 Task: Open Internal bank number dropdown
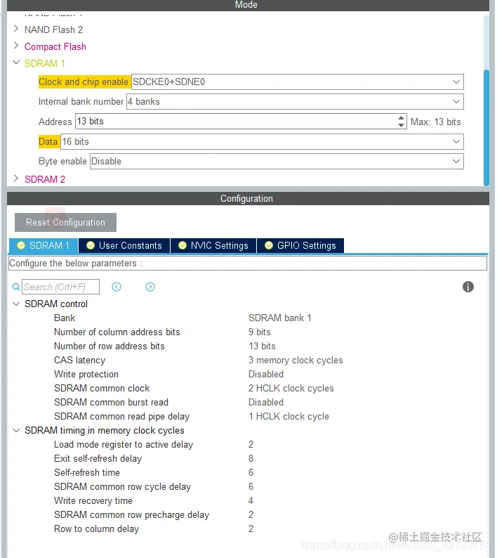click(x=456, y=102)
